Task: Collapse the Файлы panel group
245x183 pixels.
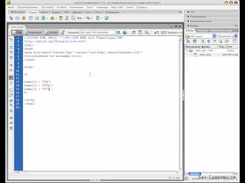Action: [188, 26]
